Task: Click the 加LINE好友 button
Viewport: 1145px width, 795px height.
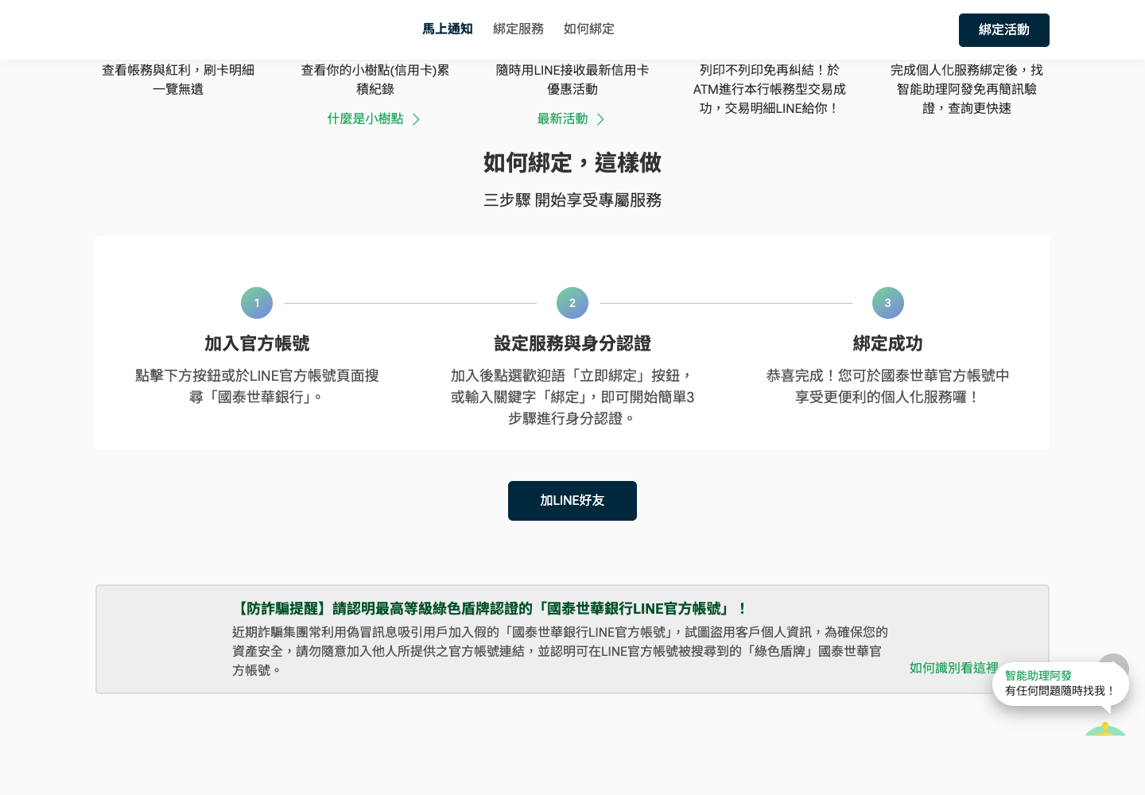Action: click(572, 501)
